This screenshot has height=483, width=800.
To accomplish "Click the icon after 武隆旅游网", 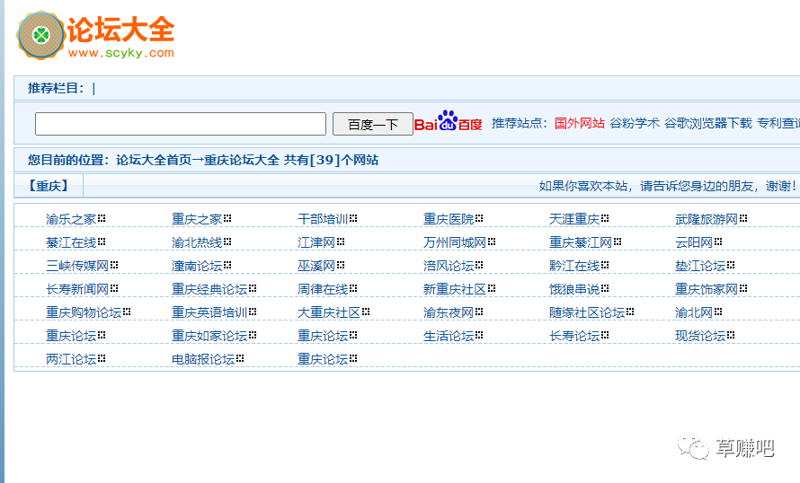I will click(x=744, y=218).
